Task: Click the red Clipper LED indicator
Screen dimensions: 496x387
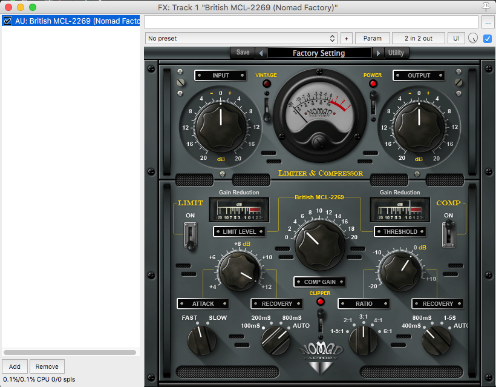Action: tap(320, 302)
